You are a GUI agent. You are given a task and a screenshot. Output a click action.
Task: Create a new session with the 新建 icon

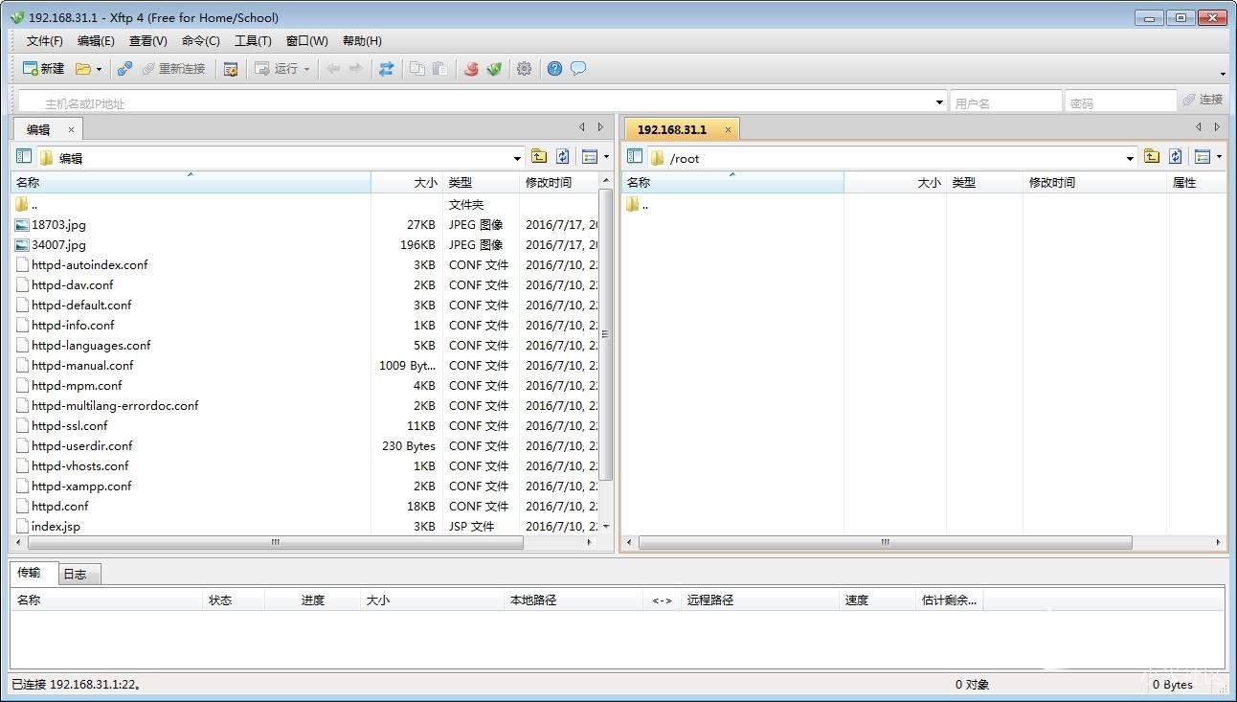pos(44,68)
